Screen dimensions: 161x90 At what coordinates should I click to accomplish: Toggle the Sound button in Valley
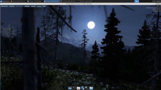pyautogui.click(x=39, y=6)
